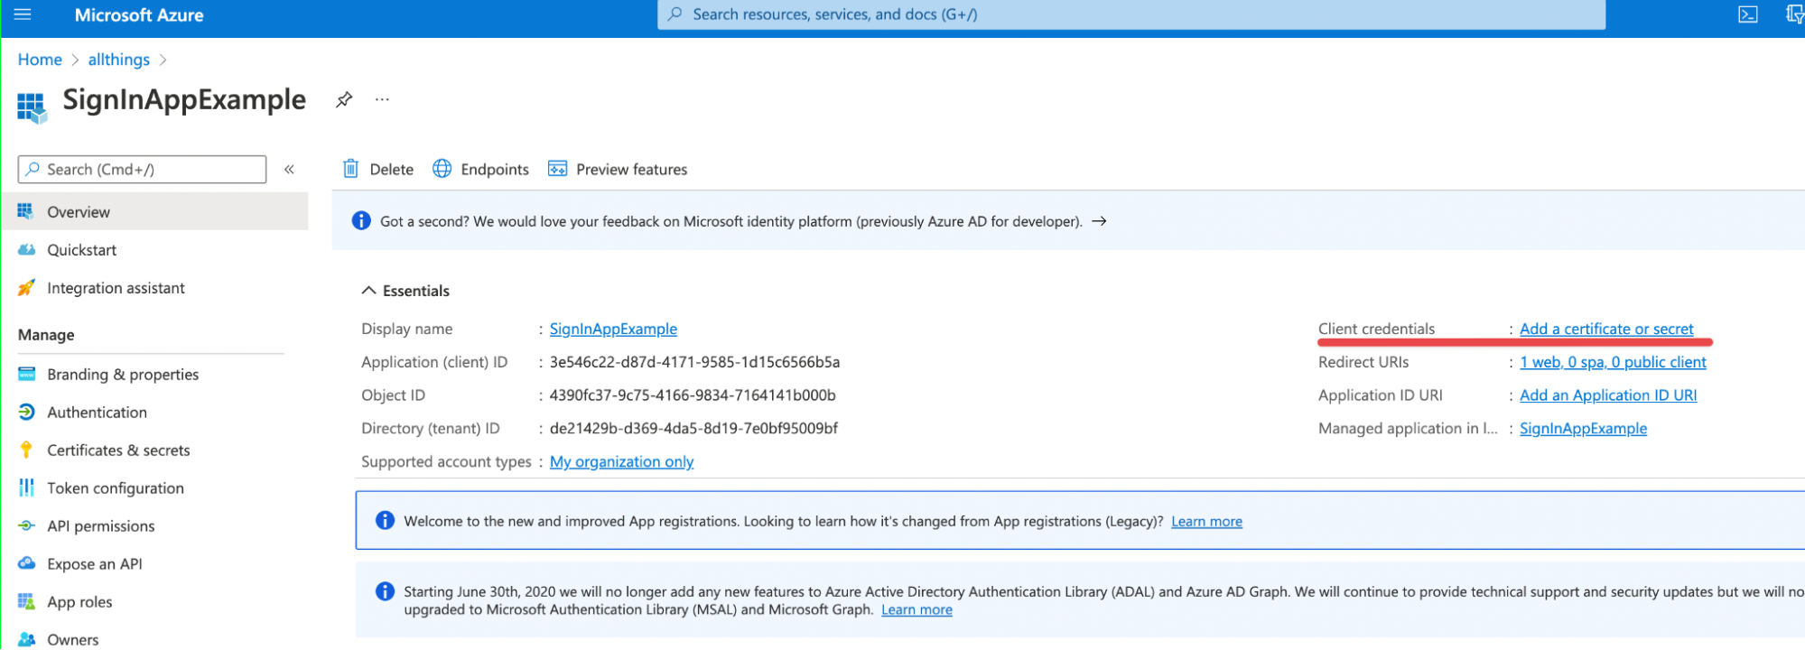Screen dimensions: 1805x650
Task: Click Learn more in App registrations notice
Action: pyautogui.click(x=1206, y=521)
